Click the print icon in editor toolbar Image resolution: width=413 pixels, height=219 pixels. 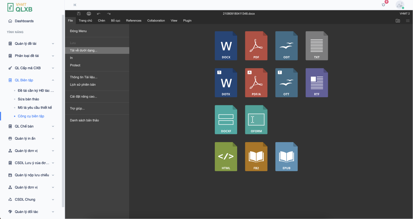click(x=89, y=13)
